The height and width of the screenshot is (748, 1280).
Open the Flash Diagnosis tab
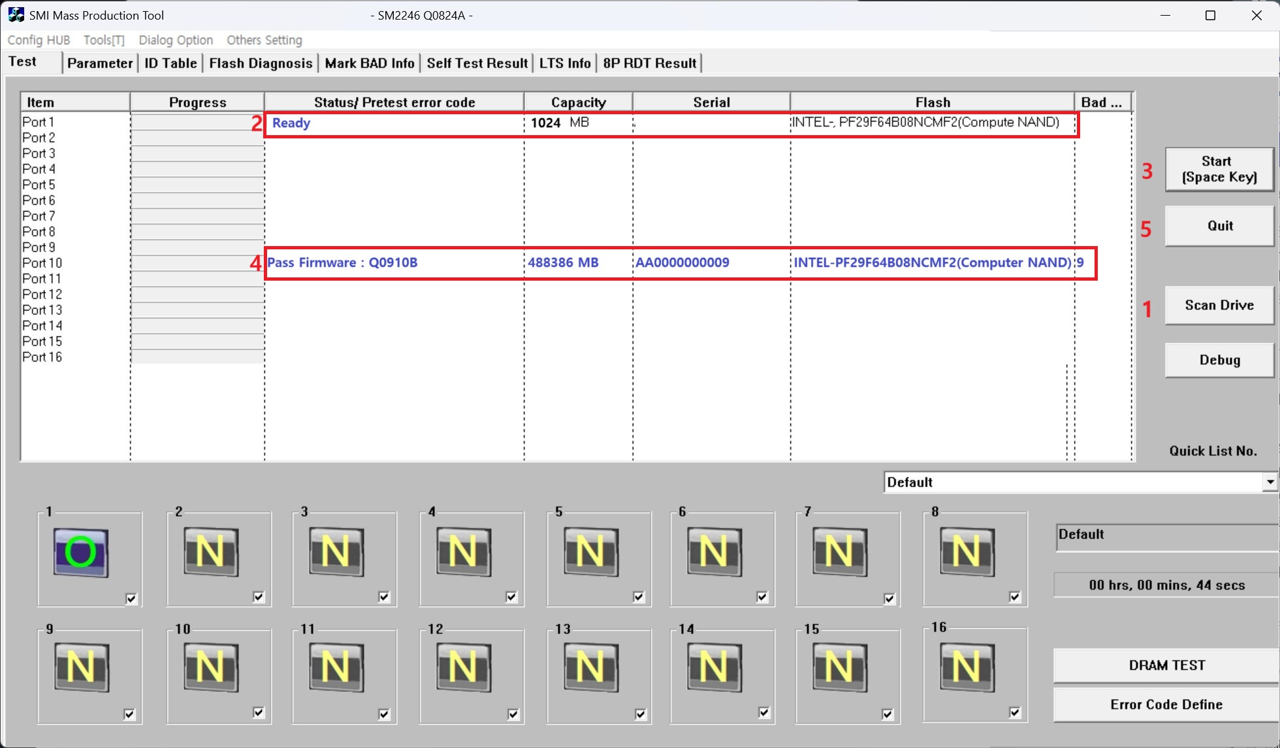coord(261,63)
